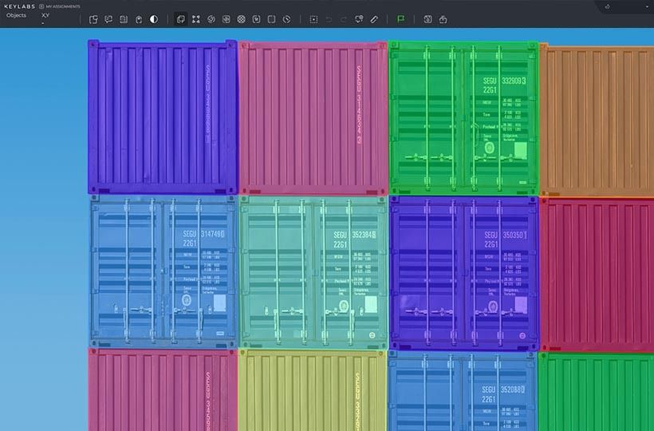Open the thumbs-up dropdown in the top-right corner
Screen dimensions: 654x431
tap(608, 6)
